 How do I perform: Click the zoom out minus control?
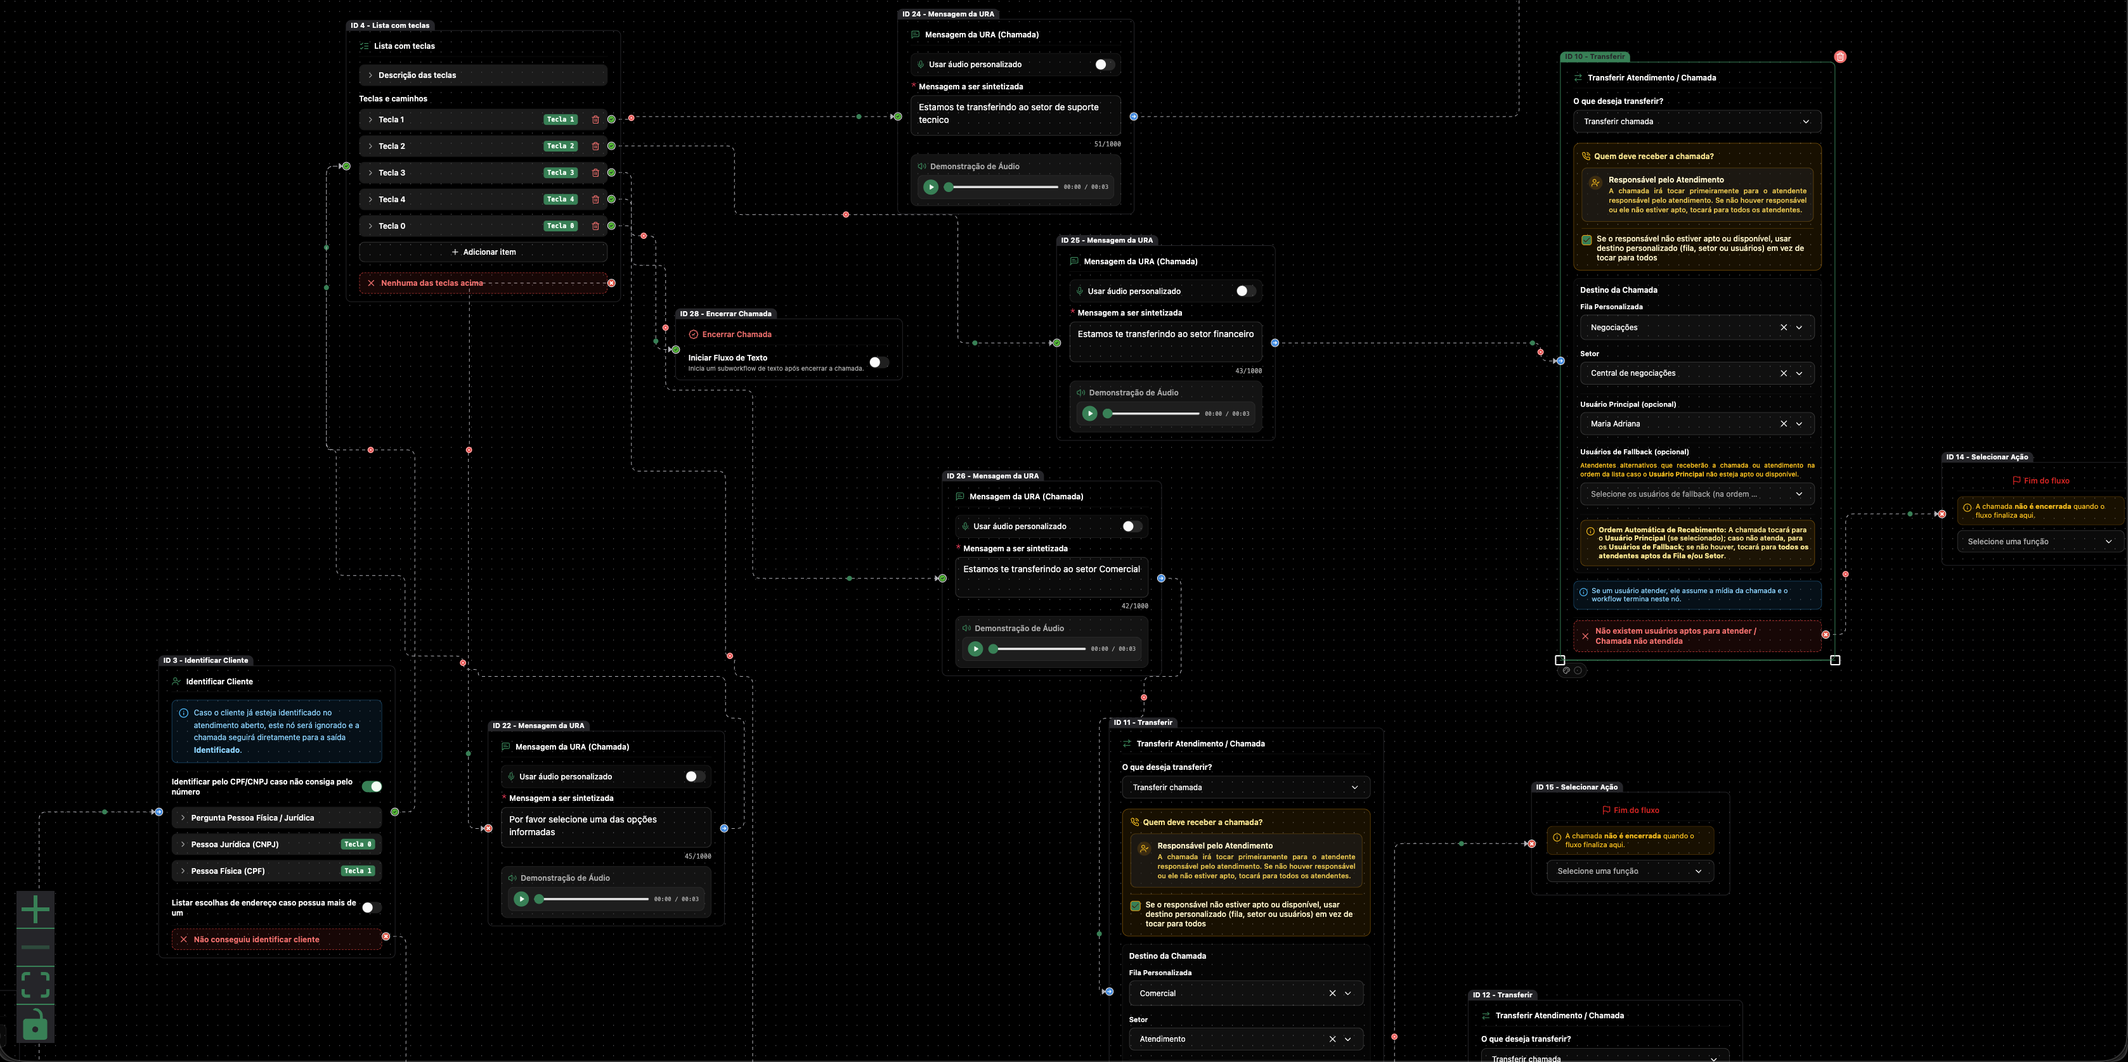36,947
